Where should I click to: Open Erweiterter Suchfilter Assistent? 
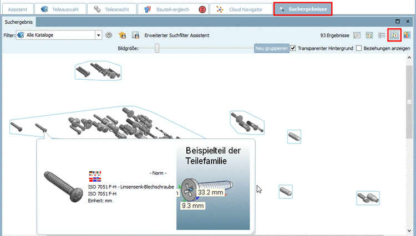click(x=177, y=35)
